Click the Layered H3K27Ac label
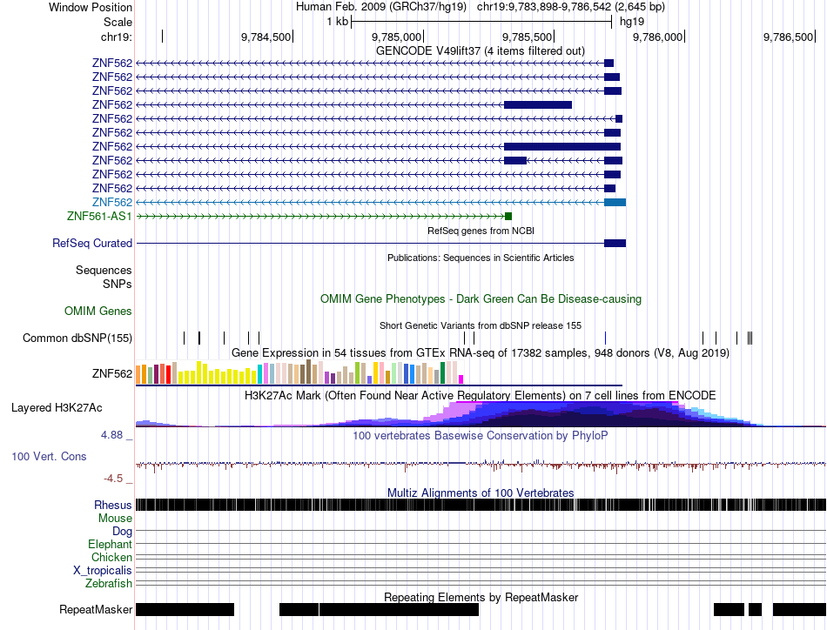 pyautogui.click(x=57, y=407)
